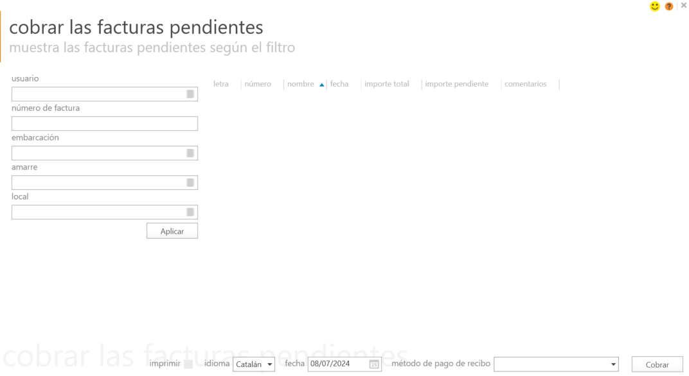Click the letra column header
689x376 pixels.
[x=221, y=84]
